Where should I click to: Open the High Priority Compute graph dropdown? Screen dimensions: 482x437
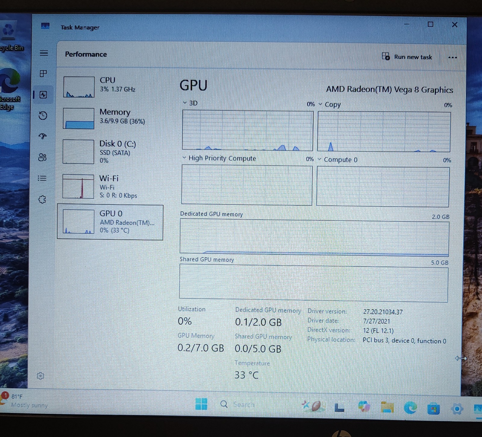point(184,158)
